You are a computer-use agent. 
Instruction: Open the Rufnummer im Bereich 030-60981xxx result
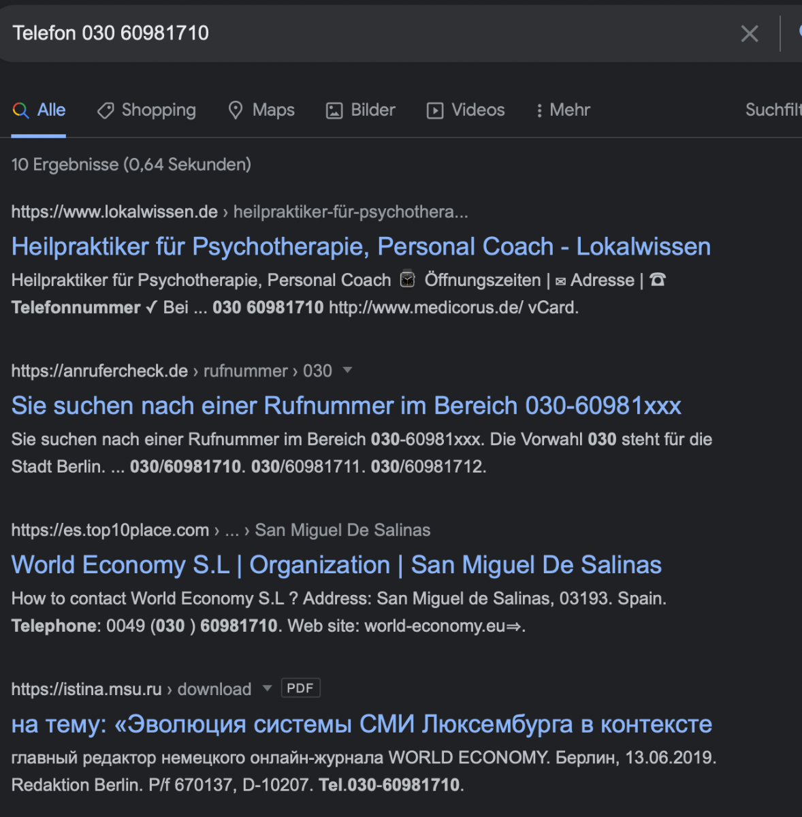click(x=347, y=406)
